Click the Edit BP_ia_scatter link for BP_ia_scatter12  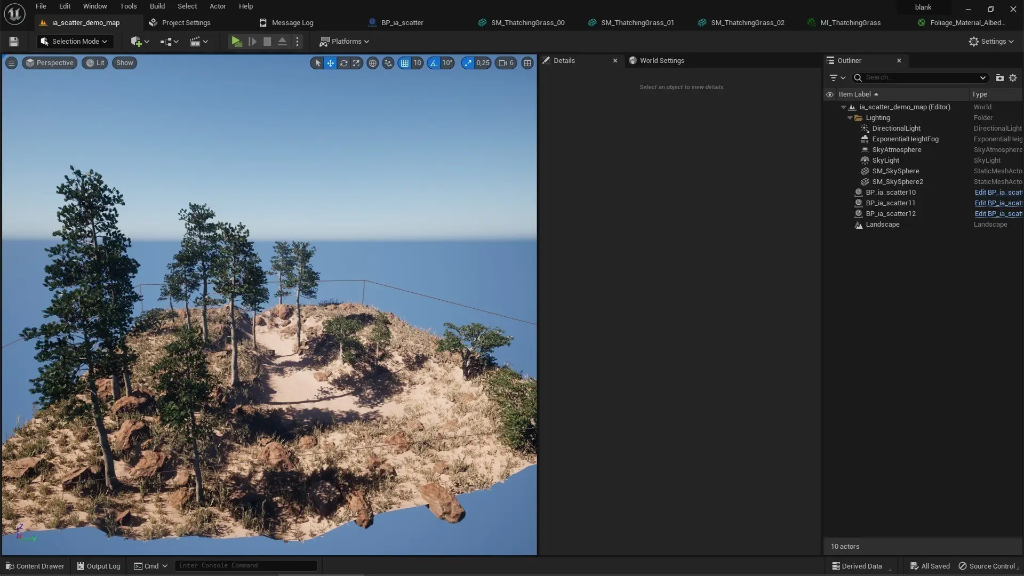[998, 214]
